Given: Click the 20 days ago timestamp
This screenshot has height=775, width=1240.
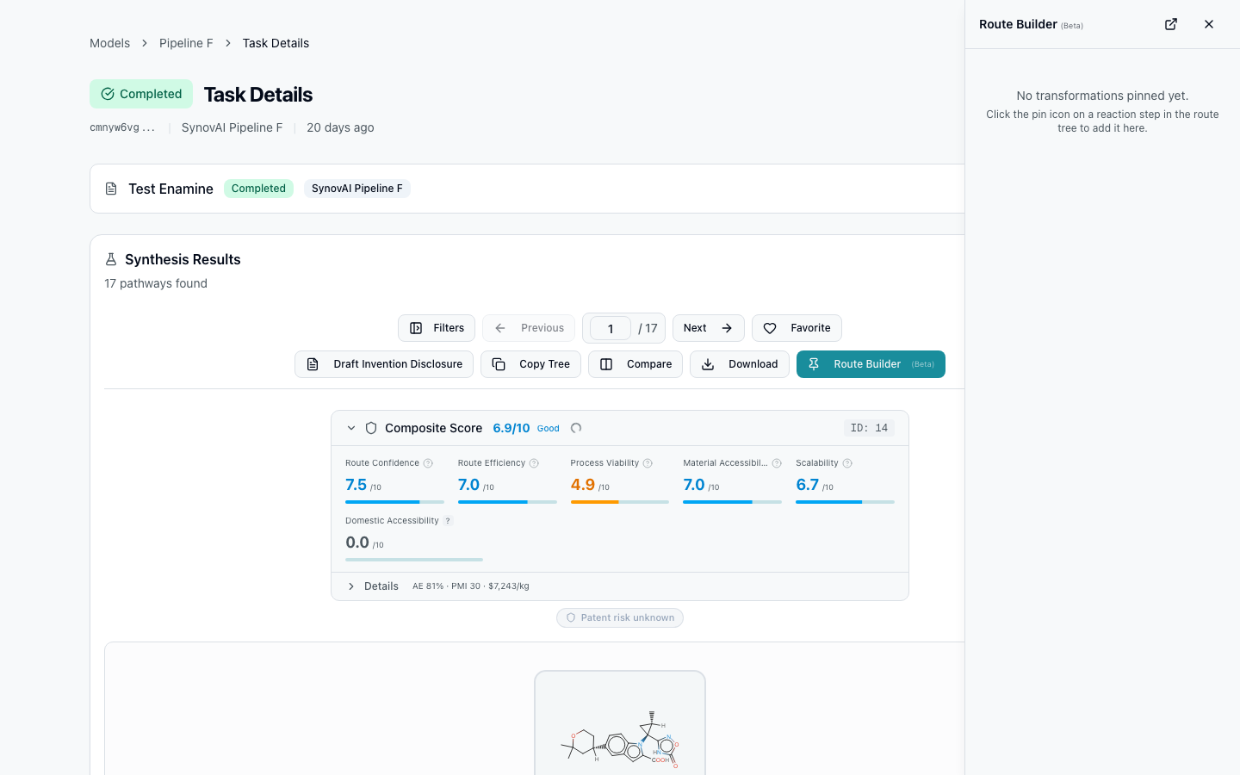Looking at the screenshot, I should click(x=340, y=127).
